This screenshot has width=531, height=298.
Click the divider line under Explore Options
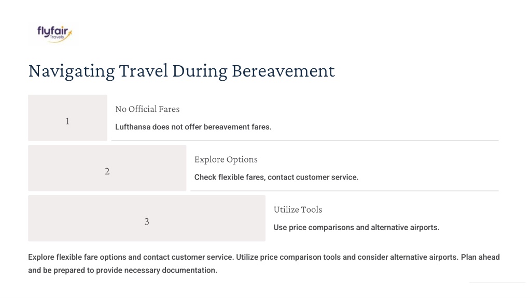click(344, 191)
